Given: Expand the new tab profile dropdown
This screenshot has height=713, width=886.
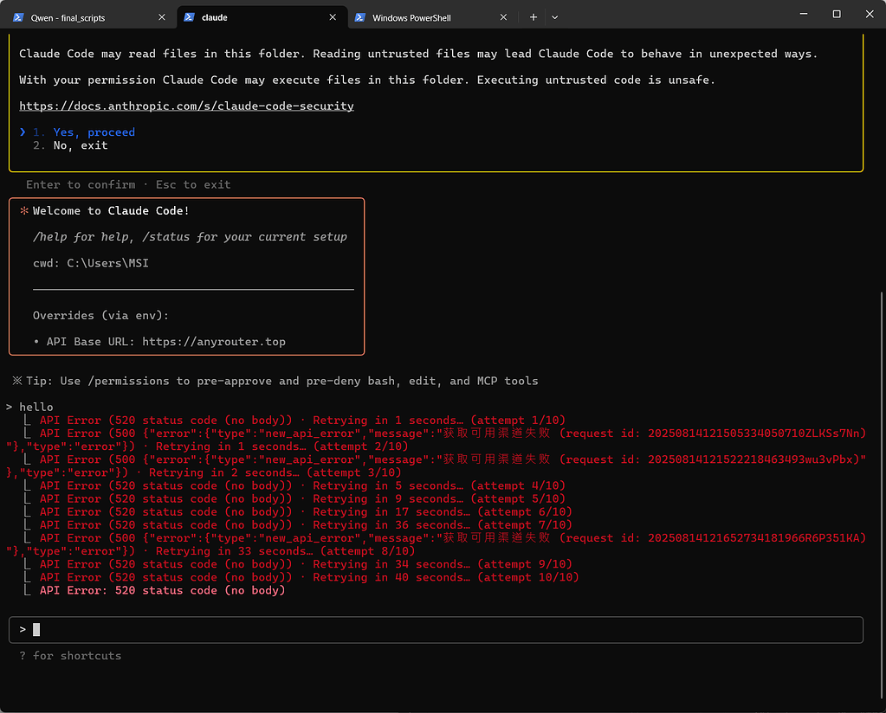Looking at the screenshot, I should tap(555, 17).
